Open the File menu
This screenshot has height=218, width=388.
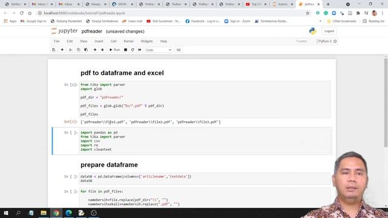[x=56, y=41]
